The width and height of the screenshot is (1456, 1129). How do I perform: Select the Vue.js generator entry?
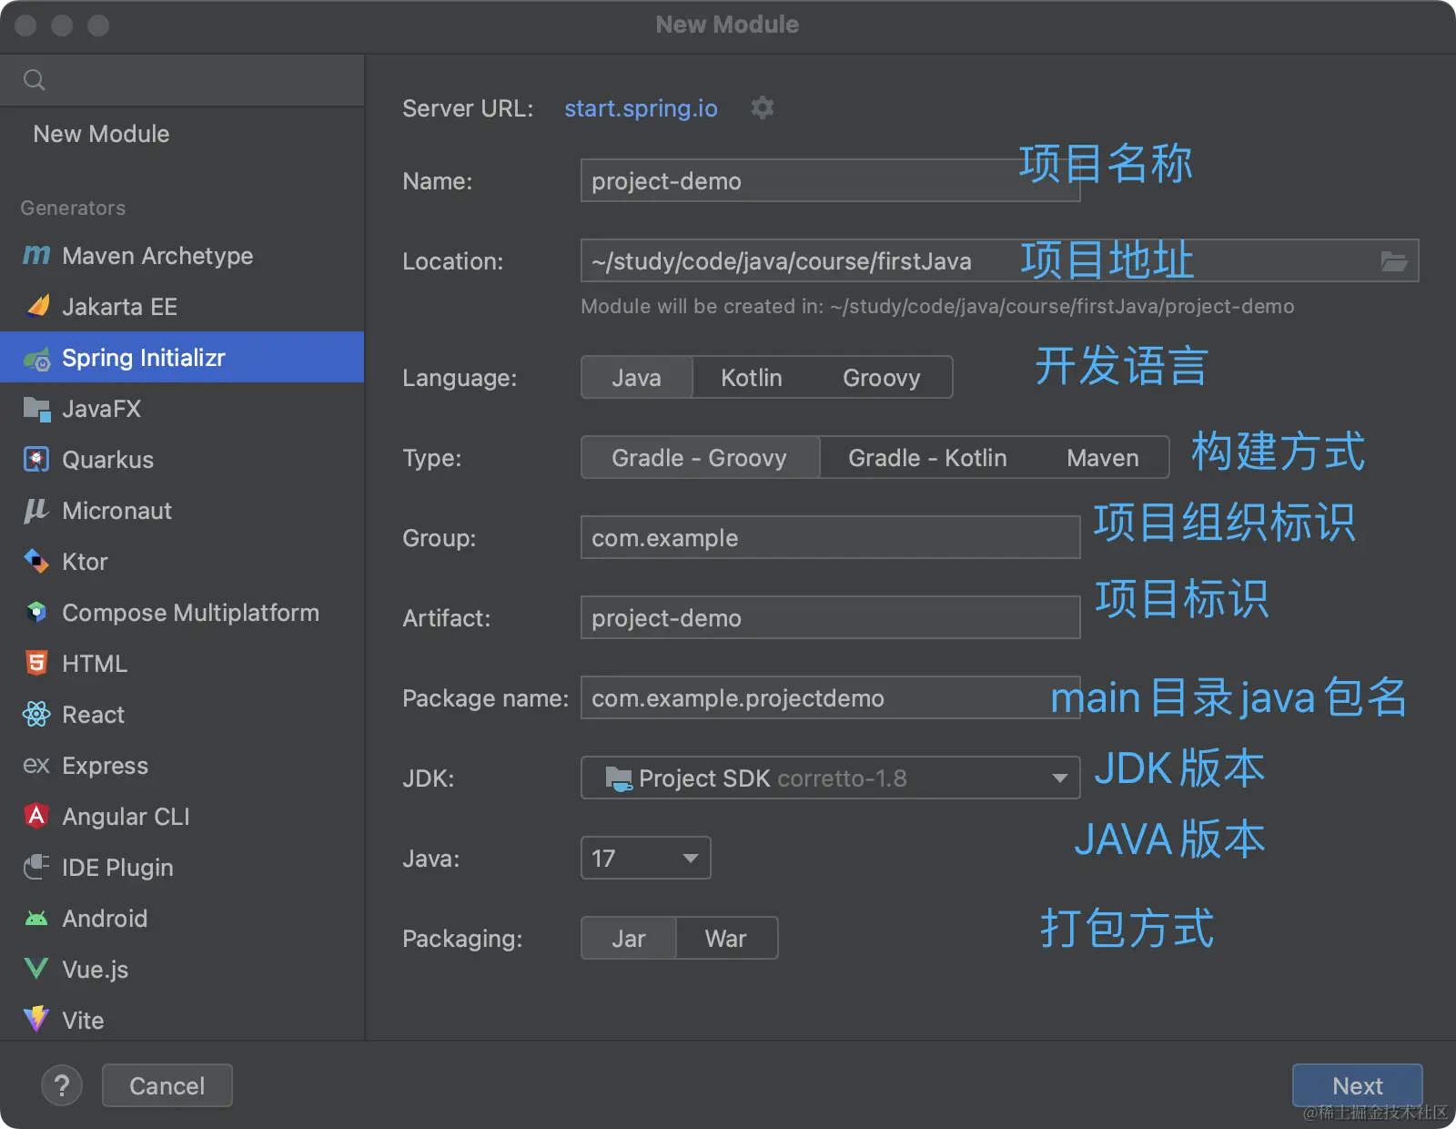coord(182,970)
